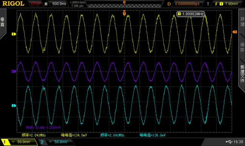The width and height of the screenshot is (245, 146).
Task: Click the orange trigger position marker
Action: coord(124,13)
